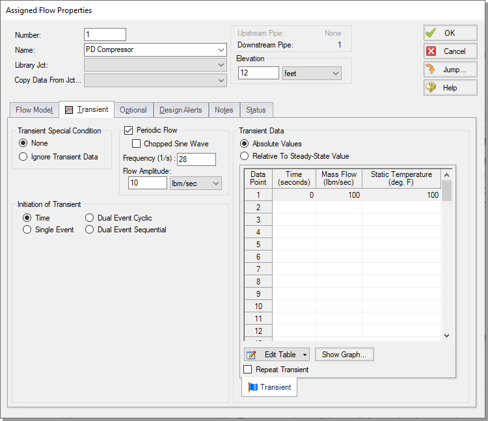The height and width of the screenshot is (421, 488).
Task: Enable Chopped Sine Wave checkbox
Action: [x=136, y=144]
